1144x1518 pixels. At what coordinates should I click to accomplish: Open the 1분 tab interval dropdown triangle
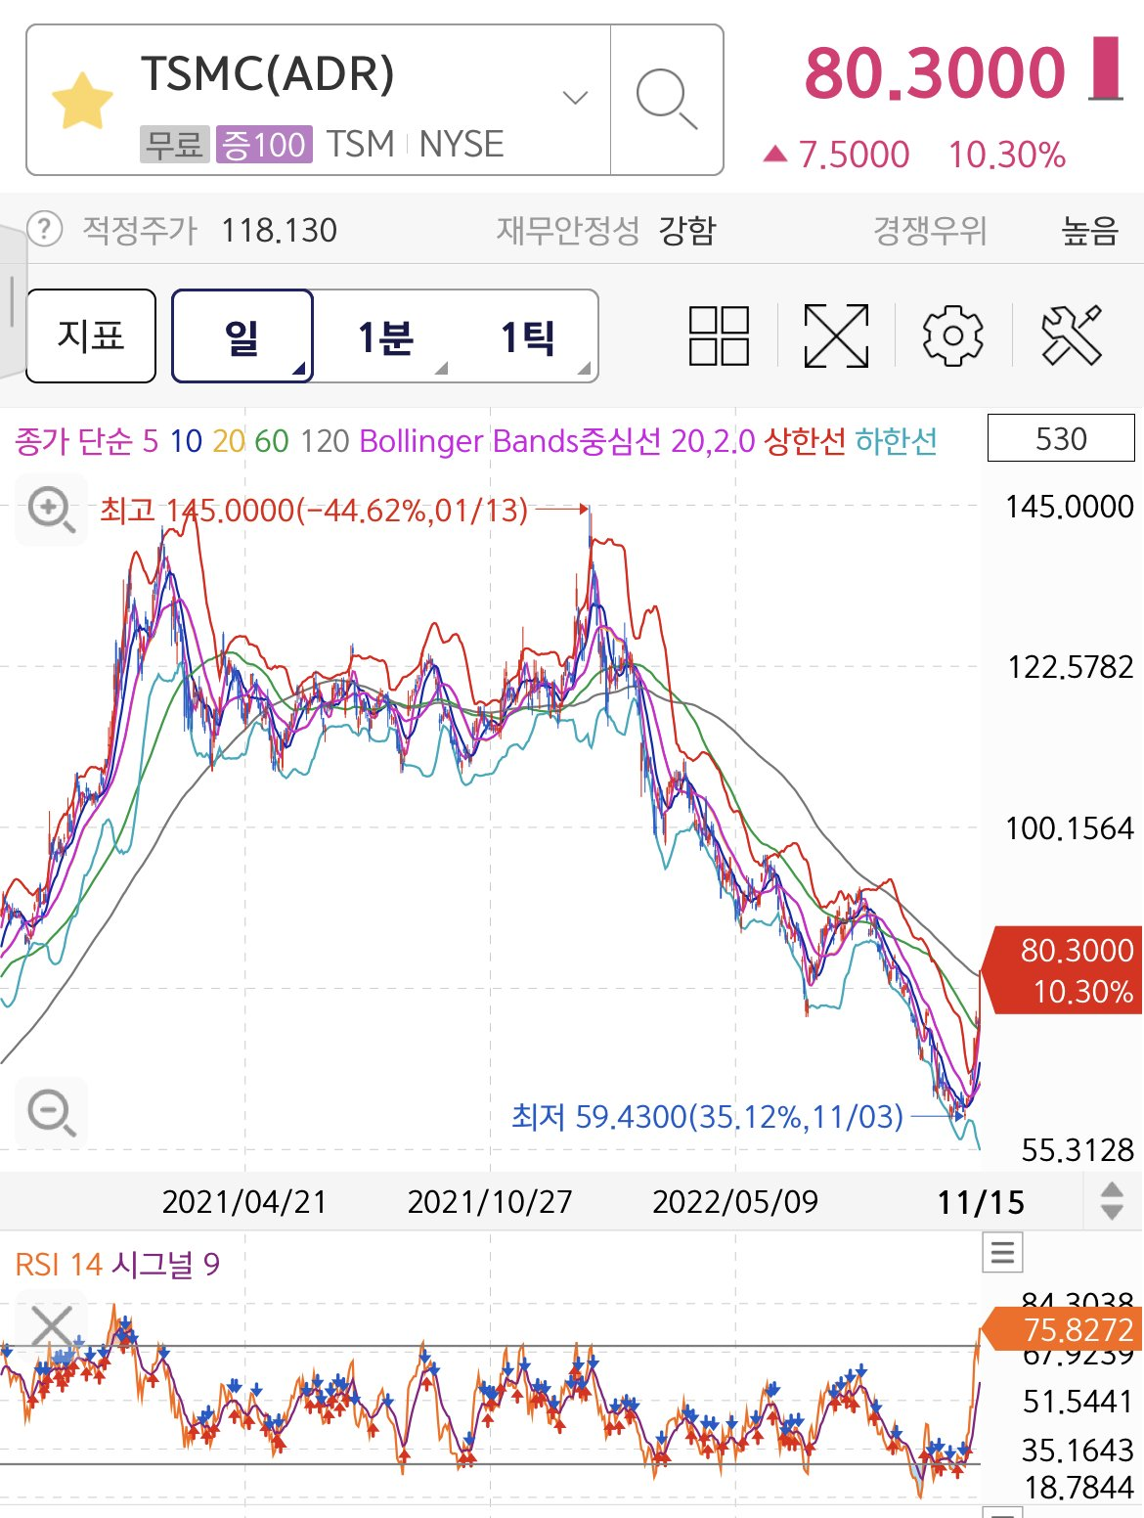coord(441,369)
